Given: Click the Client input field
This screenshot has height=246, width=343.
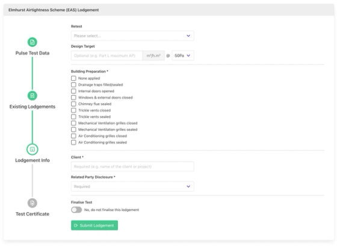Looking at the screenshot, I should pyautogui.click(x=132, y=166).
